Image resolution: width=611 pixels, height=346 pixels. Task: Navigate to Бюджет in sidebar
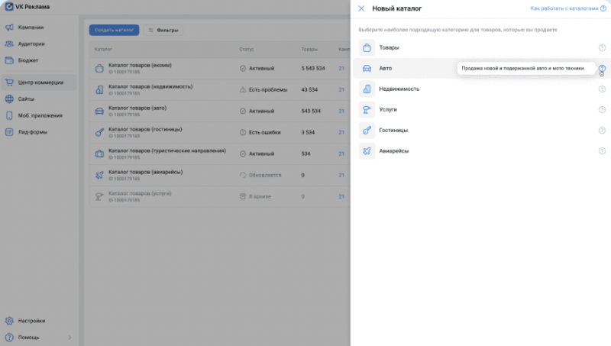28,60
